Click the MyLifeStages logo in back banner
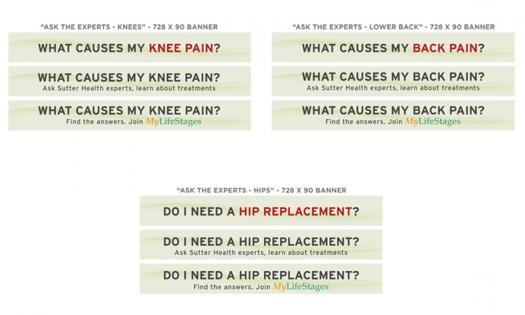The height and width of the screenshot is (315, 525). (x=432, y=122)
